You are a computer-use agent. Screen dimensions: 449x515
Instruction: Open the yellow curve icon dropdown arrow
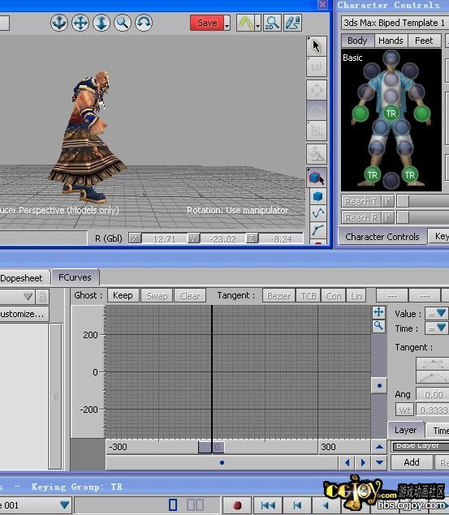[x=257, y=23]
